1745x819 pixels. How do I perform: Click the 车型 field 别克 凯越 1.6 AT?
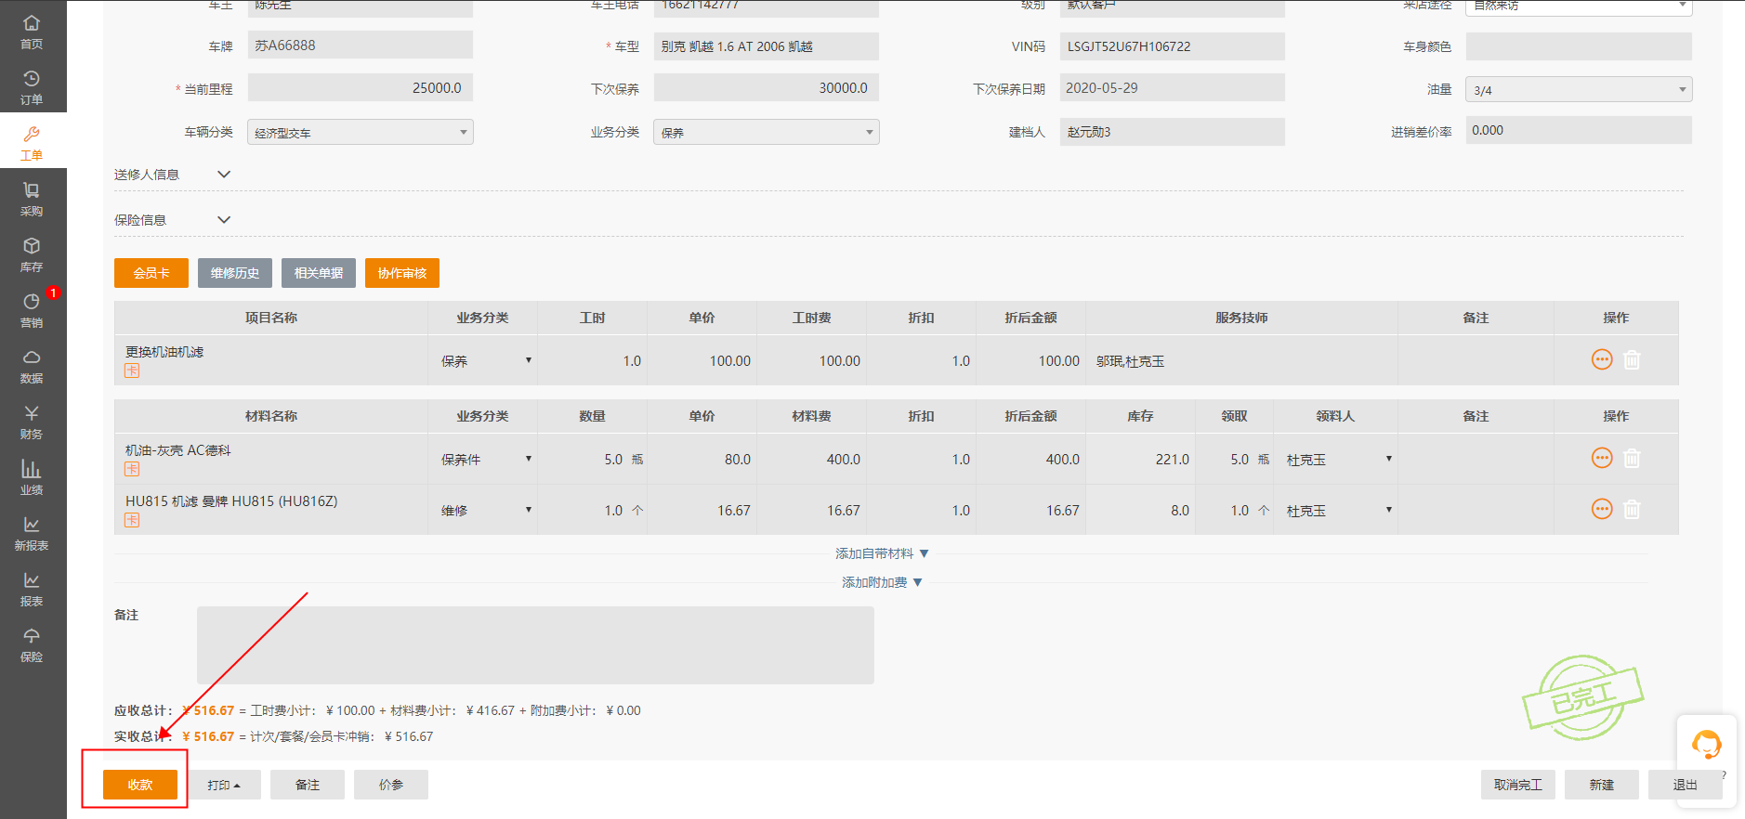pos(767,46)
